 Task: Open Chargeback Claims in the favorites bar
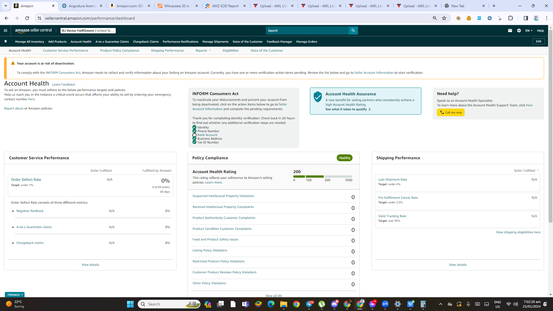coord(146,41)
